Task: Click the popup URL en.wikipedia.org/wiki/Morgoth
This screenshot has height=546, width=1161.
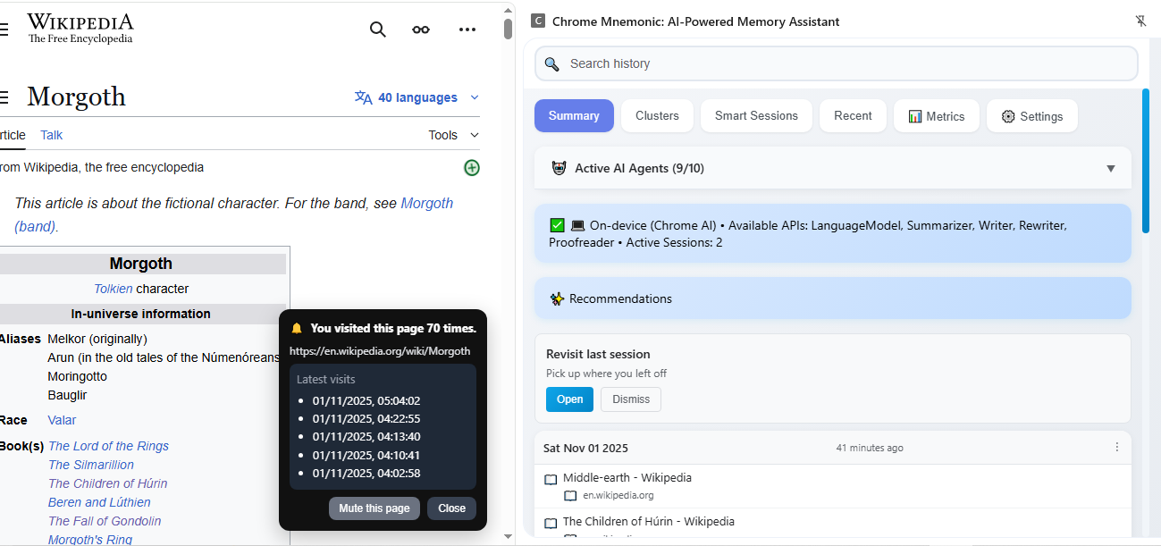Action: pyautogui.click(x=380, y=351)
